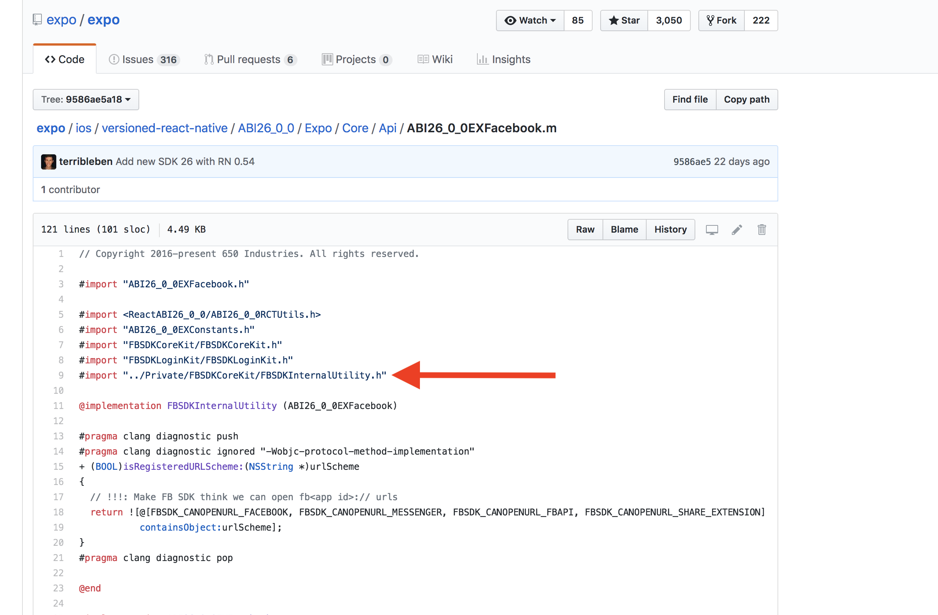
Task: Click the terribleben author name
Action: [86, 162]
